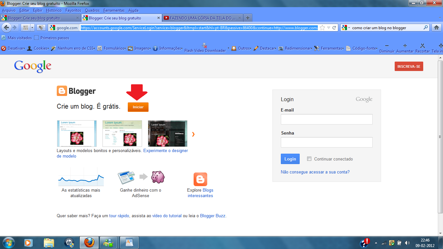Click the Home button icon
The height and width of the screenshot is (249, 443).
pyautogui.click(x=437, y=28)
